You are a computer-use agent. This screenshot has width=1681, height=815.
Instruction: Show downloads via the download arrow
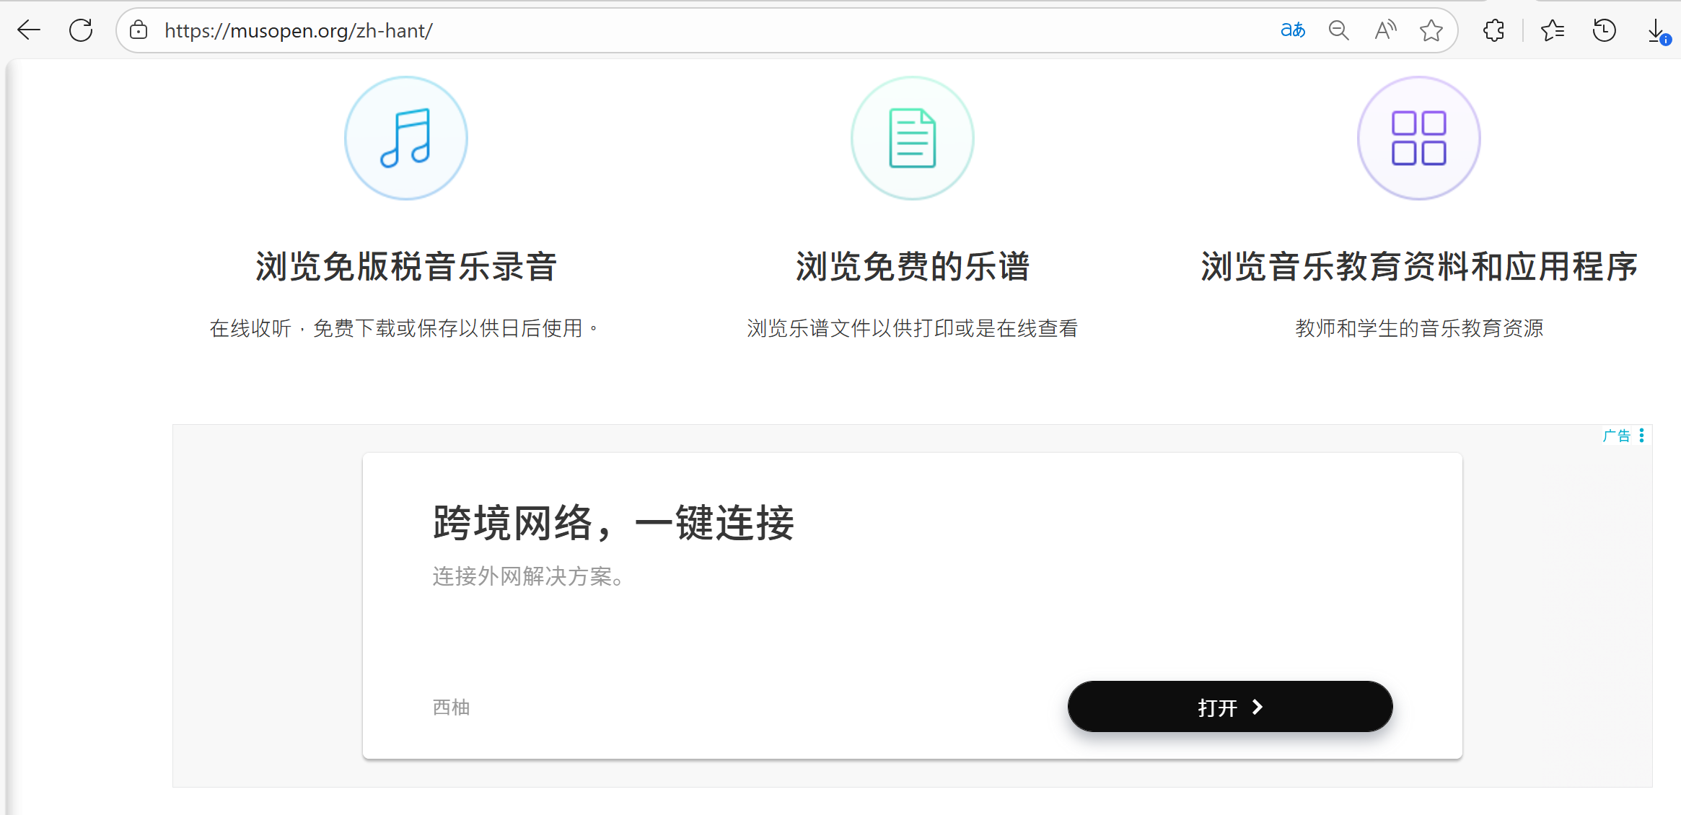pos(1656,32)
